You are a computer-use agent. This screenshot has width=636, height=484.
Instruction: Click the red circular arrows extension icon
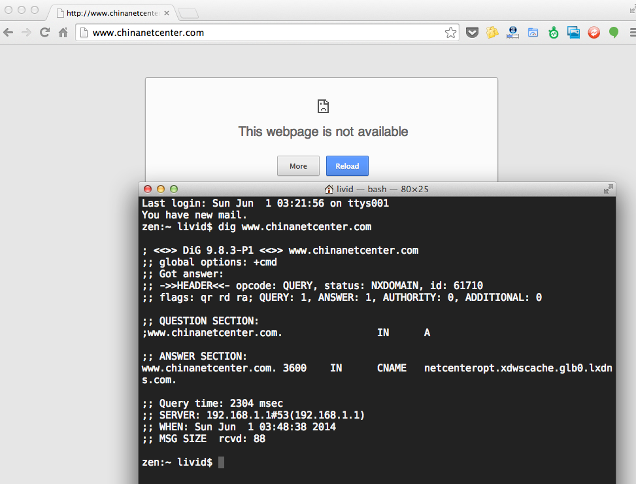click(x=594, y=33)
